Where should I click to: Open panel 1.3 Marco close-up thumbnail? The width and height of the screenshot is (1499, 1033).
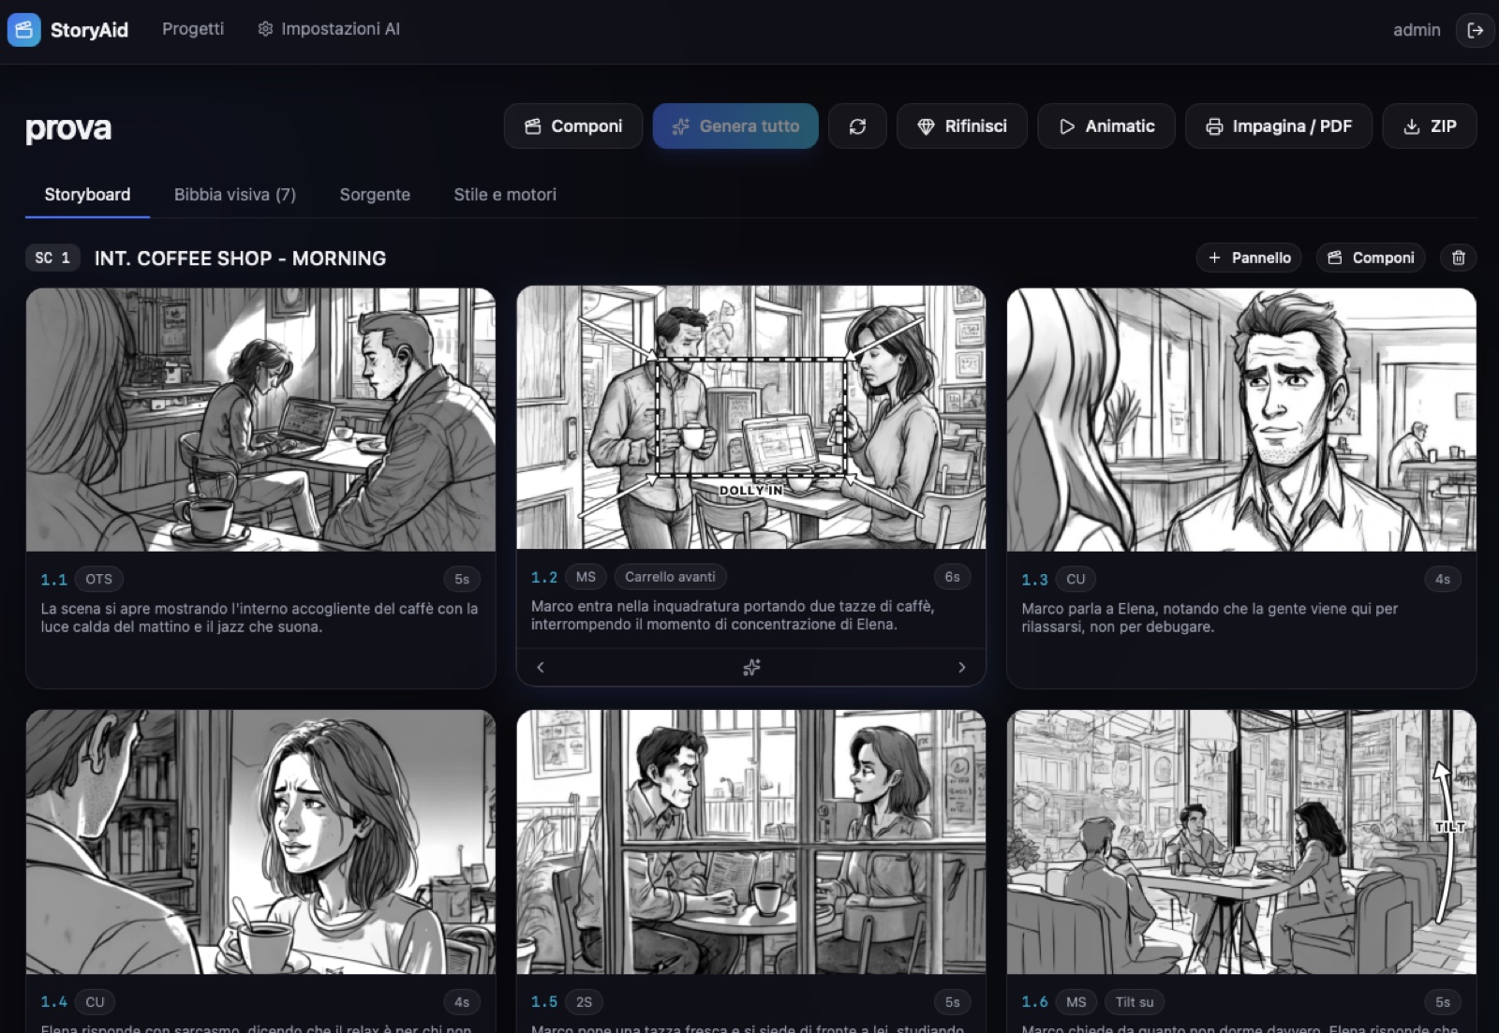(x=1241, y=420)
